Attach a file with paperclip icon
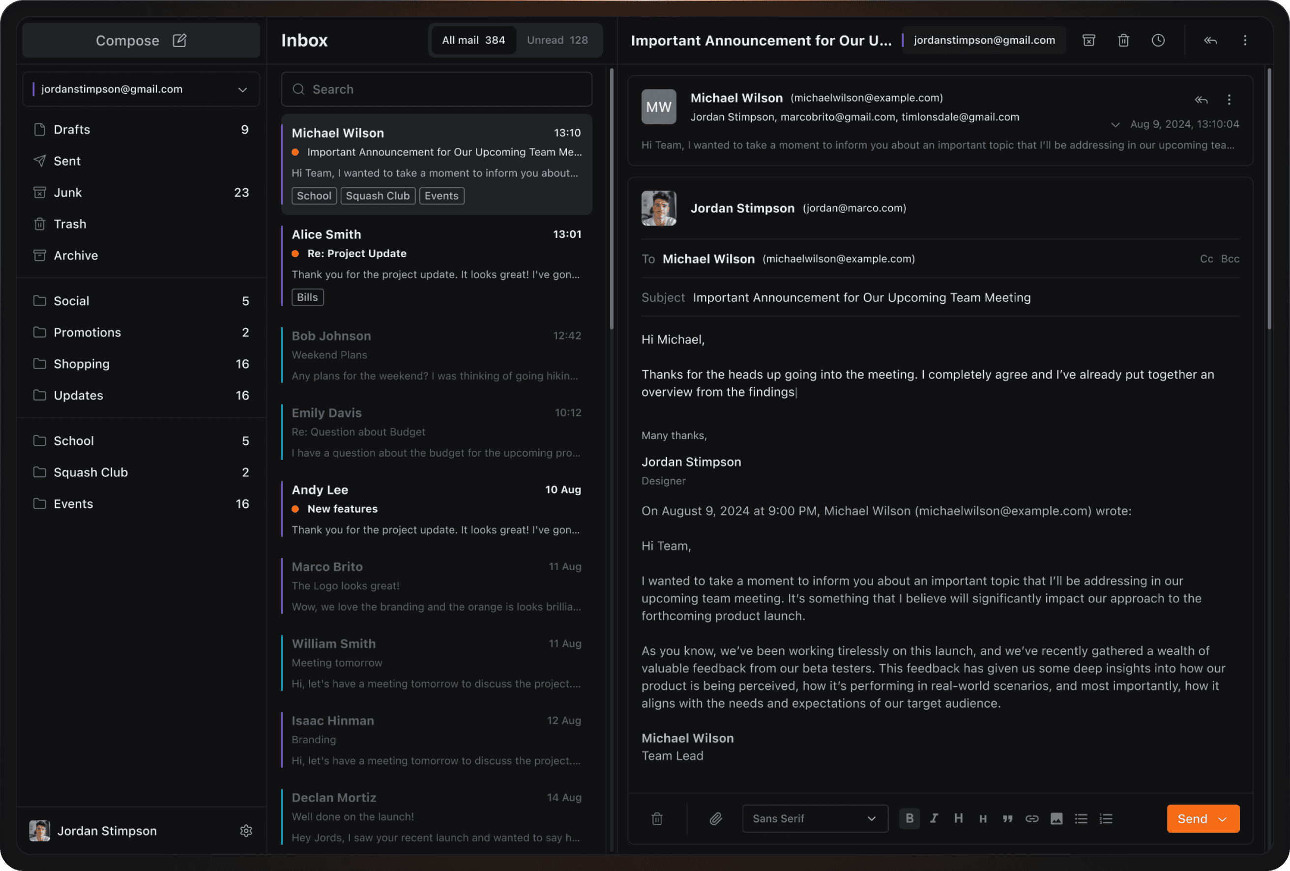 point(715,818)
